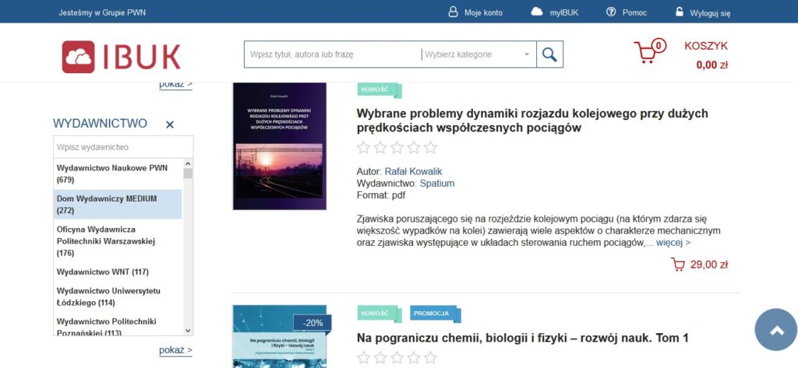Click the Na pograniczu chemii cover thumbnail

[280, 336]
